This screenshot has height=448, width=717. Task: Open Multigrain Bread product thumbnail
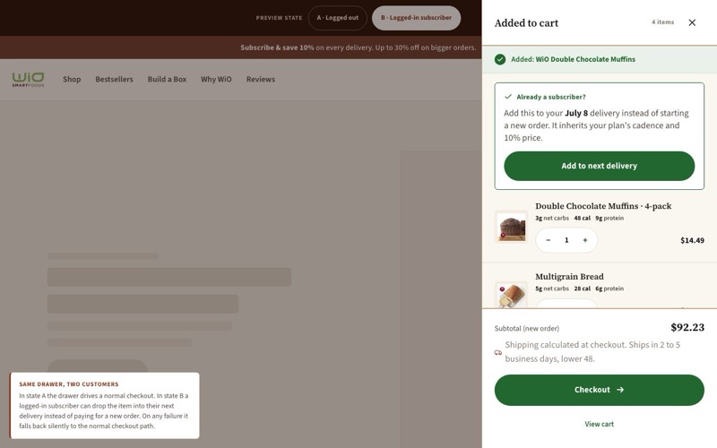[511, 295]
